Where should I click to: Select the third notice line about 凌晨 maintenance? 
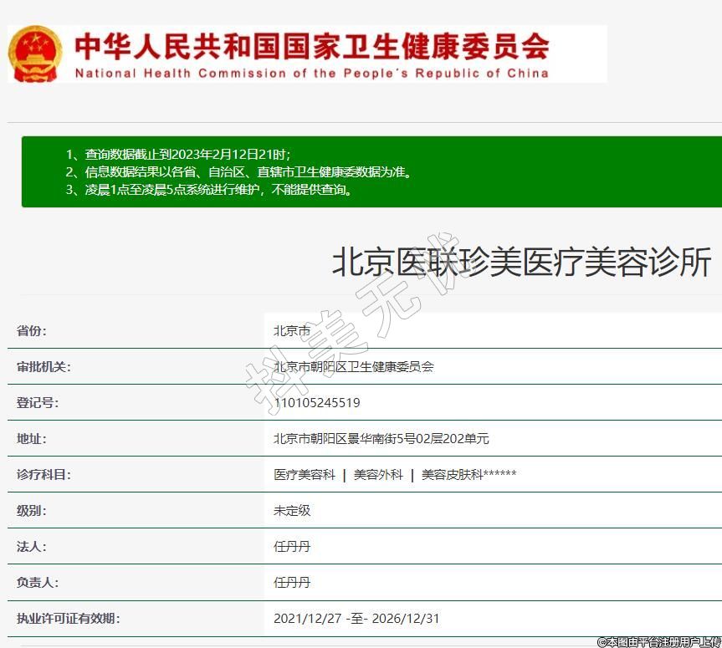[x=209, y=189]
